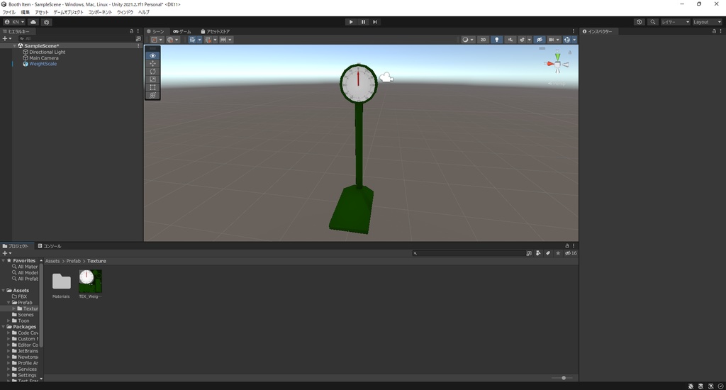Toggle scene visibility hidden-objects button
This screenshot has height=390, width=726.
coord(540,40)
